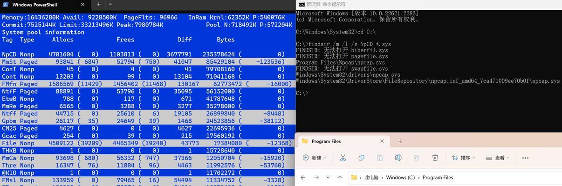Click the THKB Nonp row

[148, 151]
